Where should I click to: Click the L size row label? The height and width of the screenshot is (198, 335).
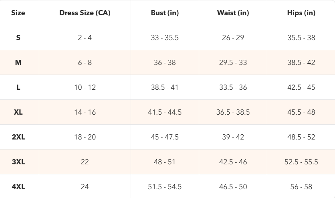(18, 87)
